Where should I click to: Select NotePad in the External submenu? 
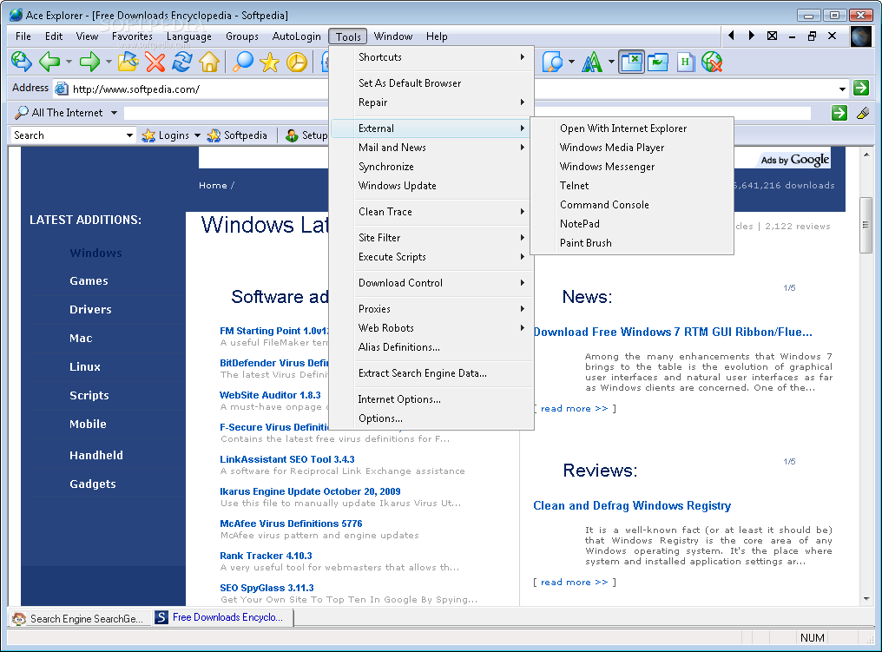pyautogui.click(x=632, y=224)
